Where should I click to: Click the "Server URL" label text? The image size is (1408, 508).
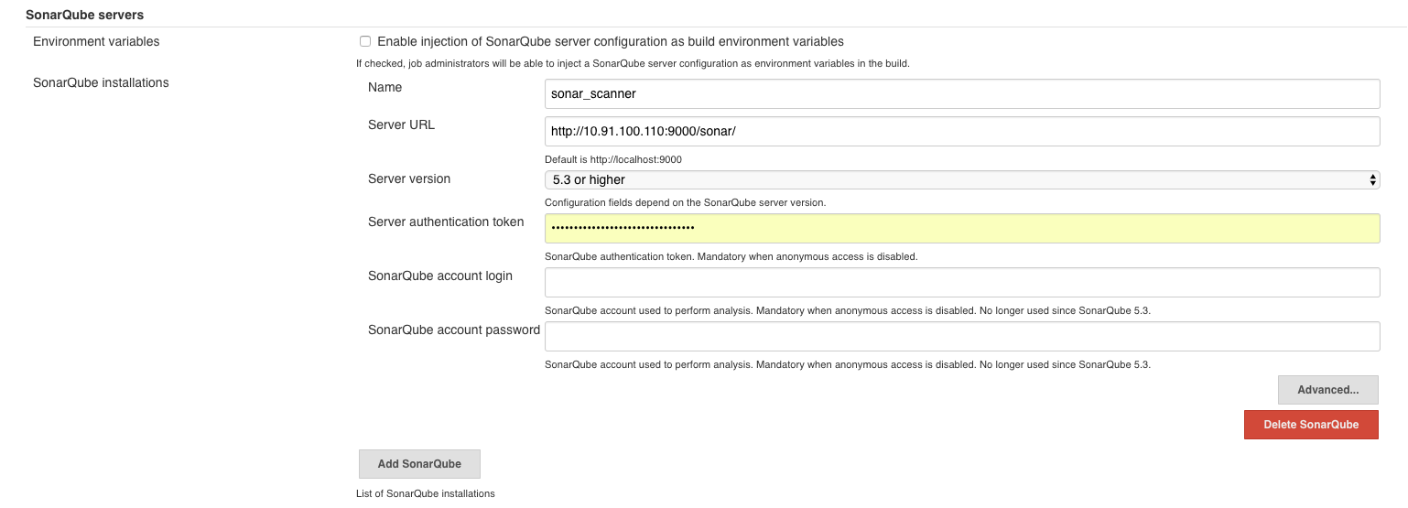click(401, 125)
